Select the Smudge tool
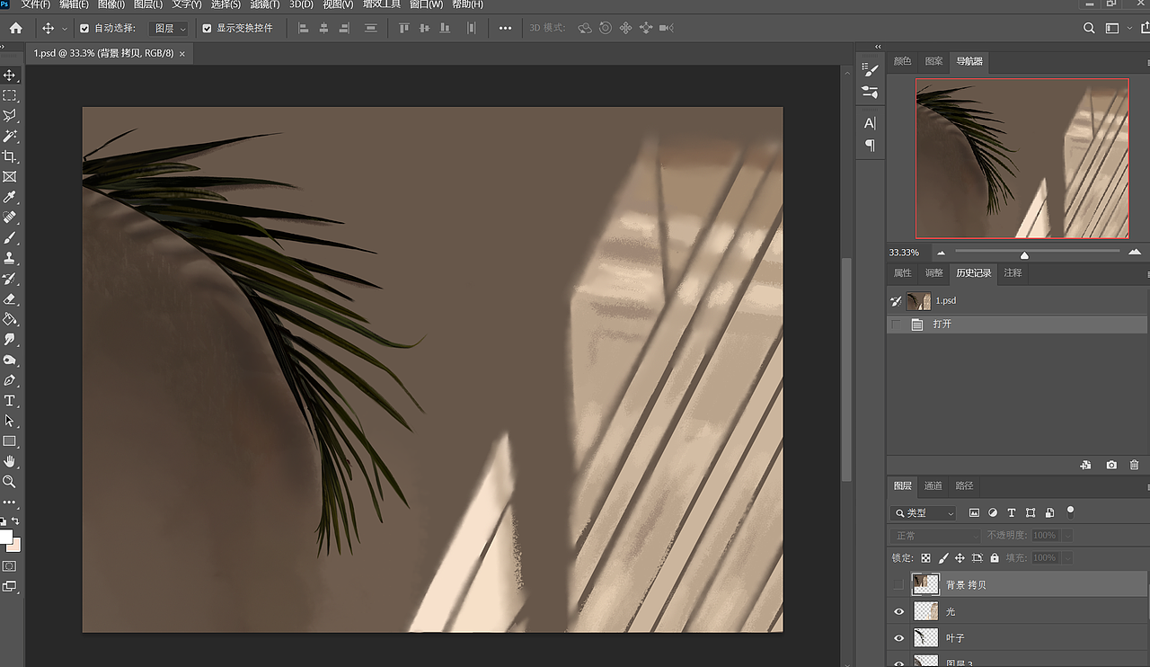This screenshot has width=1150, height=667. pos(10,340)
